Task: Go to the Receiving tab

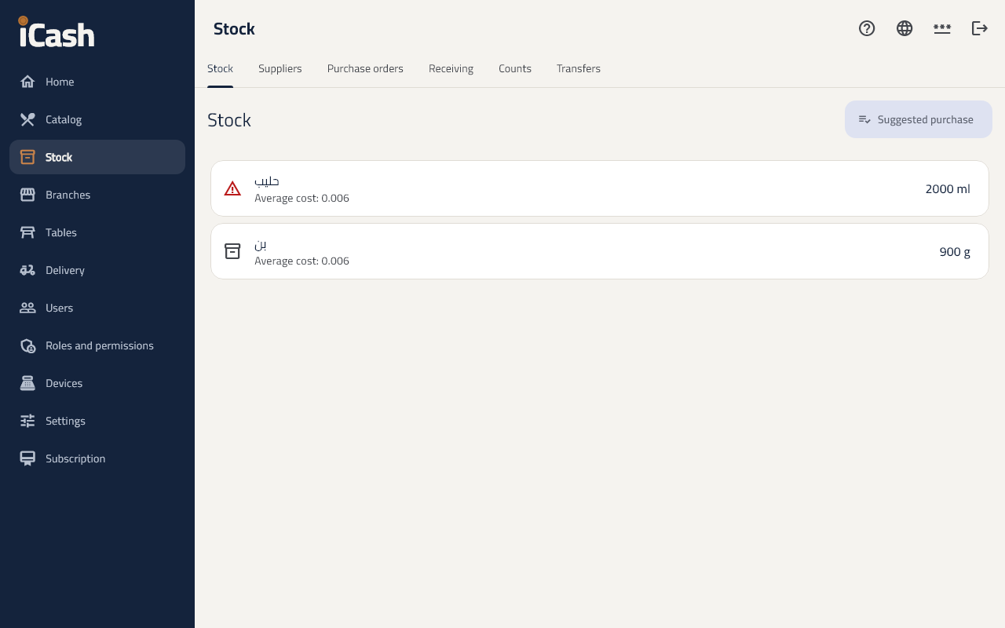Action: (451, 69)
